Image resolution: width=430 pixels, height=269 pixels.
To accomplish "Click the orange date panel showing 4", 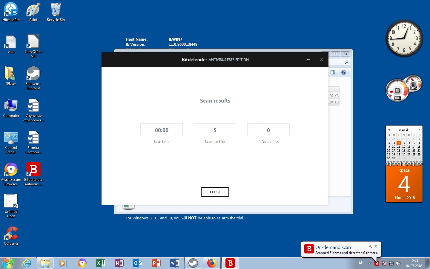I will pos(404,184).
